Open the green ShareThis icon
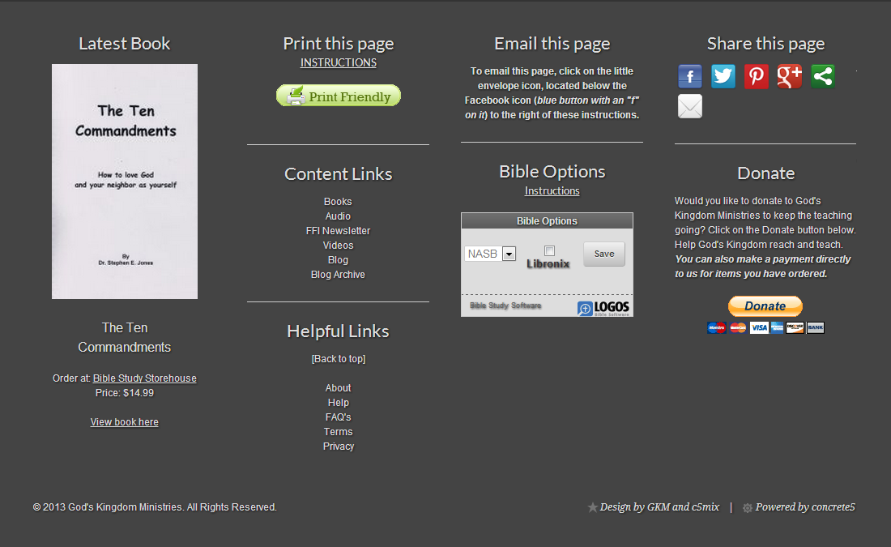This screenshot has height=547, width=891. (x=823, y=77)
